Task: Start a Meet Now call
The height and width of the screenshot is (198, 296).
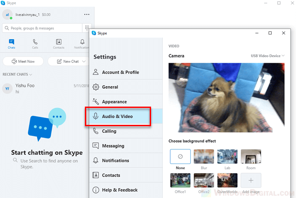Action: [x=23, y=61]
